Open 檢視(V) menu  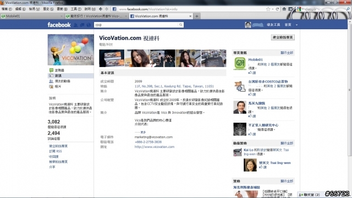coord(34,9)
